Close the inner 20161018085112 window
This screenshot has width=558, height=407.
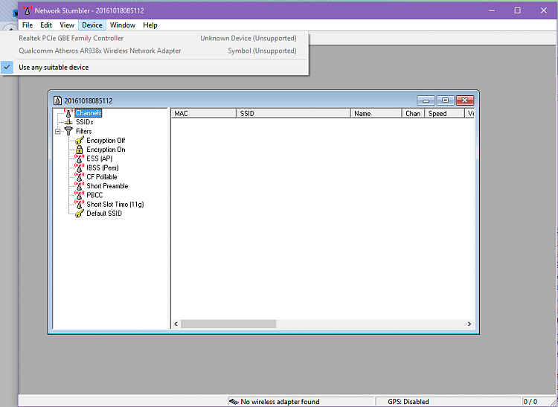point(464,100)
